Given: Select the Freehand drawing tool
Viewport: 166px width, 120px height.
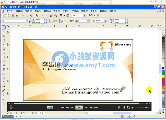Looking at the screenshot, I should tap(4, 44).
